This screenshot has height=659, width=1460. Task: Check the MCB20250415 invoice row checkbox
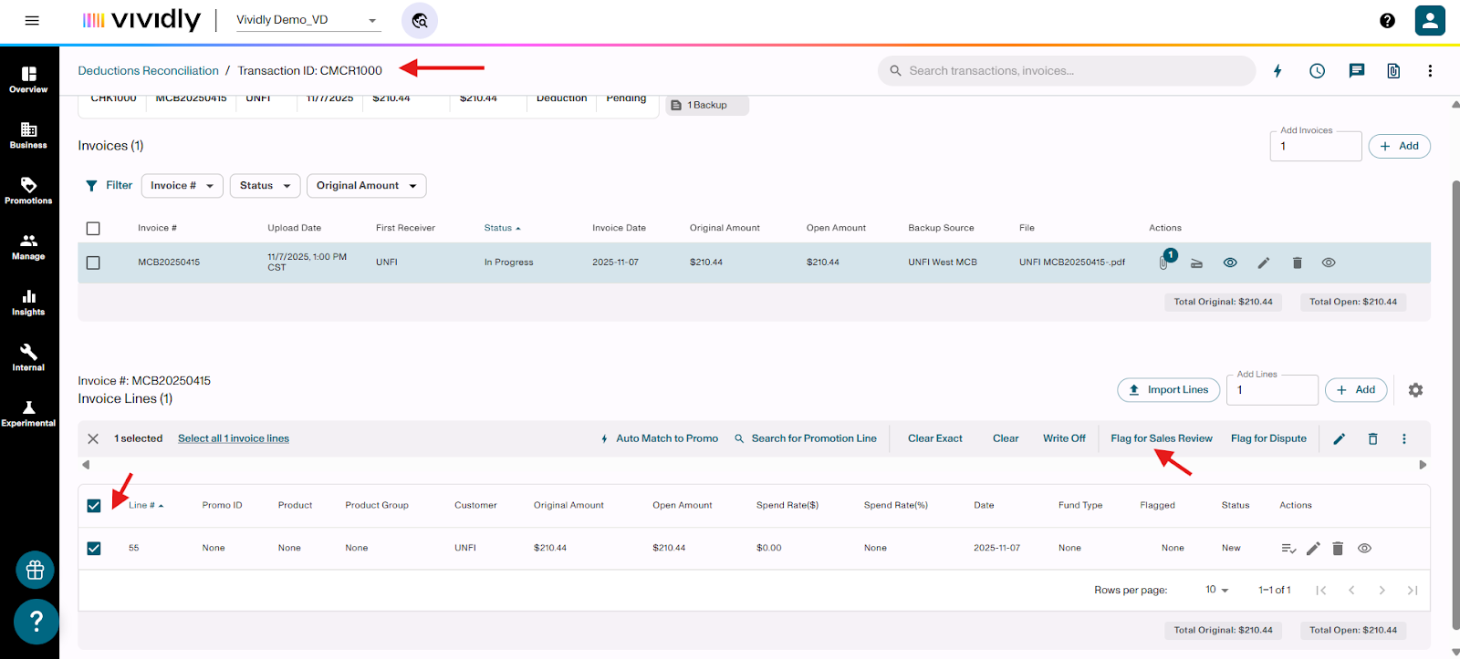click(93, 263)
